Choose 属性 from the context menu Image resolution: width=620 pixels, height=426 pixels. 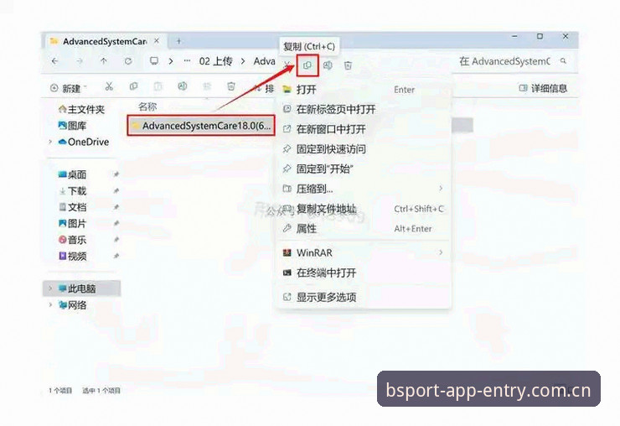click(364, 228)
